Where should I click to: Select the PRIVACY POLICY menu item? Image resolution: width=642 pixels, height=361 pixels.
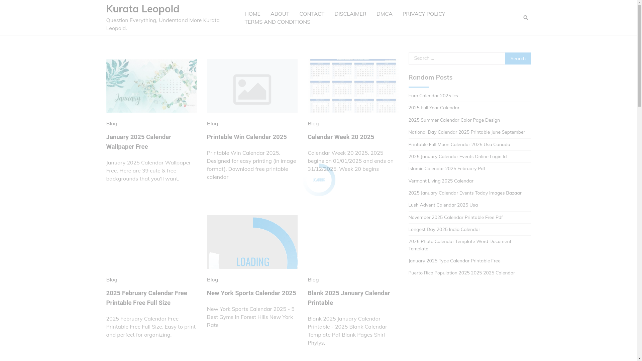(424, 14)
